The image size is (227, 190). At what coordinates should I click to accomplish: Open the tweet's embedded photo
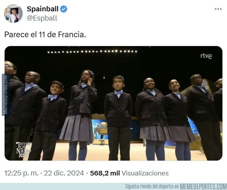point(113,103)
